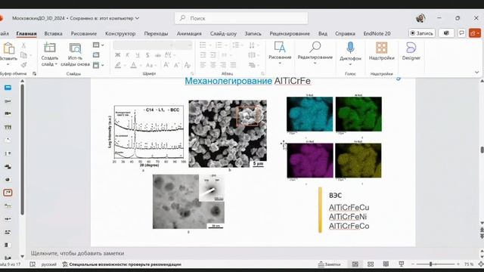Toggle align text right

tap(223, 65)
